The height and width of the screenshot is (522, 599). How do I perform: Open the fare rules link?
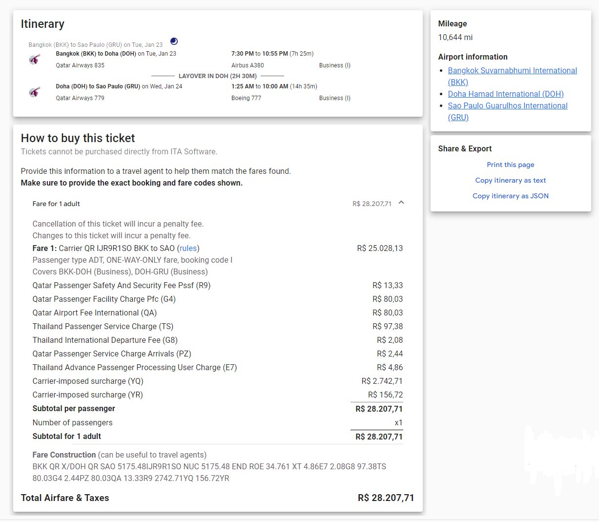click(188, 248)
